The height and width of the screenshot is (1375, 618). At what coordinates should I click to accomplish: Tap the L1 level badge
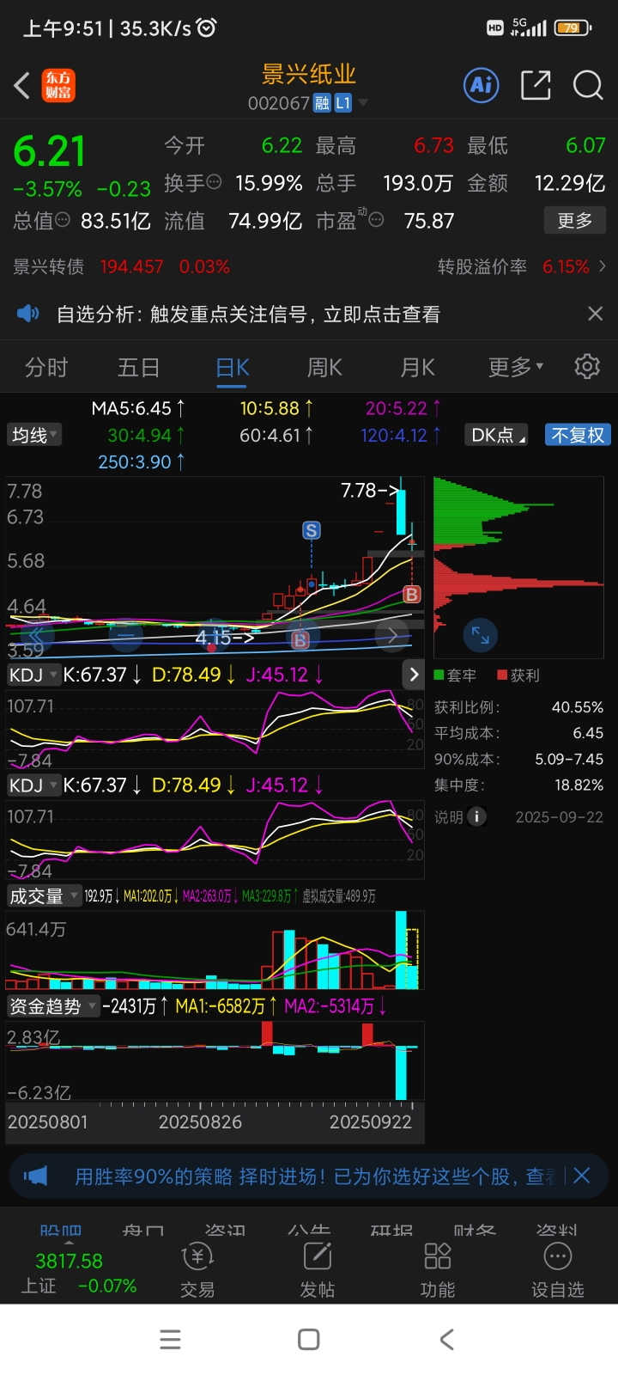[342, 103]
